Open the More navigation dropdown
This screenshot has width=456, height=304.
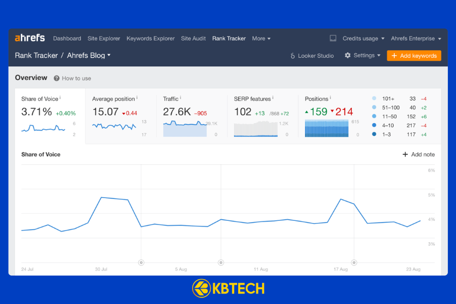pyautogui.click(x=261, y=38)
